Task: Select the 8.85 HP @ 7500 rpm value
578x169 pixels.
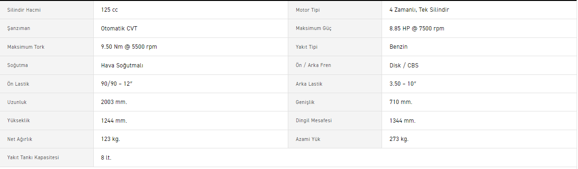Action: click(x=417, y=29)
